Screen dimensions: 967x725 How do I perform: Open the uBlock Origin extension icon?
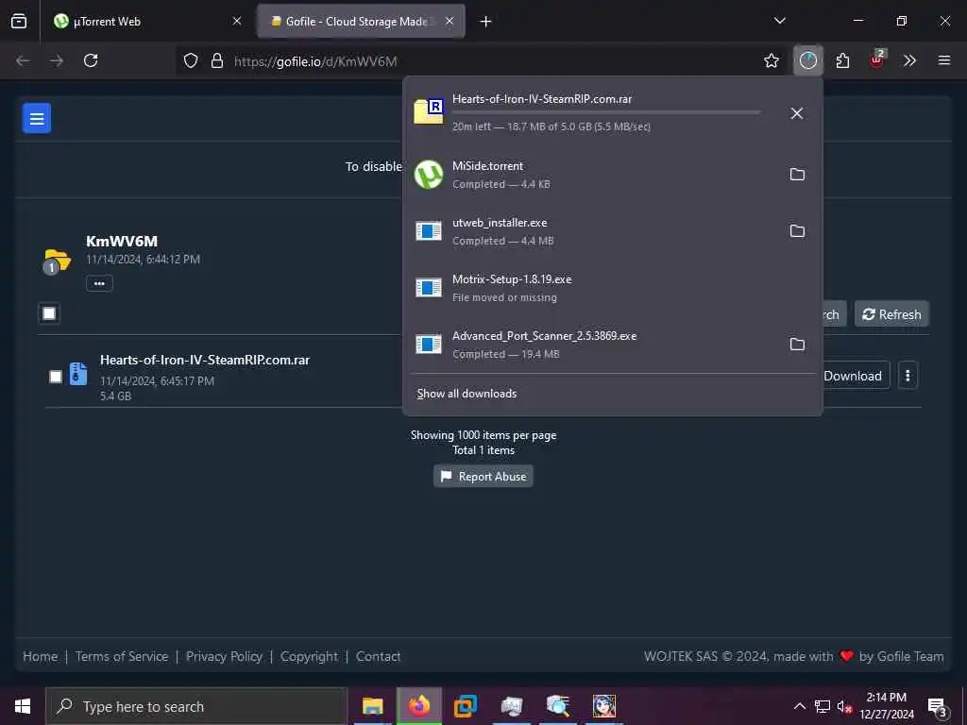tap(876, 60)
